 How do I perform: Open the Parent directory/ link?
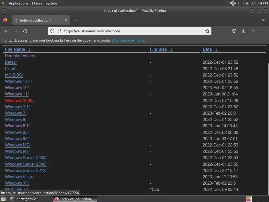(x=20, y=56)
